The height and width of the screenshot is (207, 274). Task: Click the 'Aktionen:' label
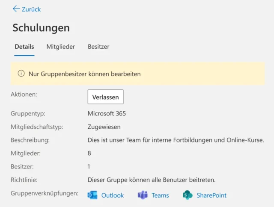pos(24,95)
